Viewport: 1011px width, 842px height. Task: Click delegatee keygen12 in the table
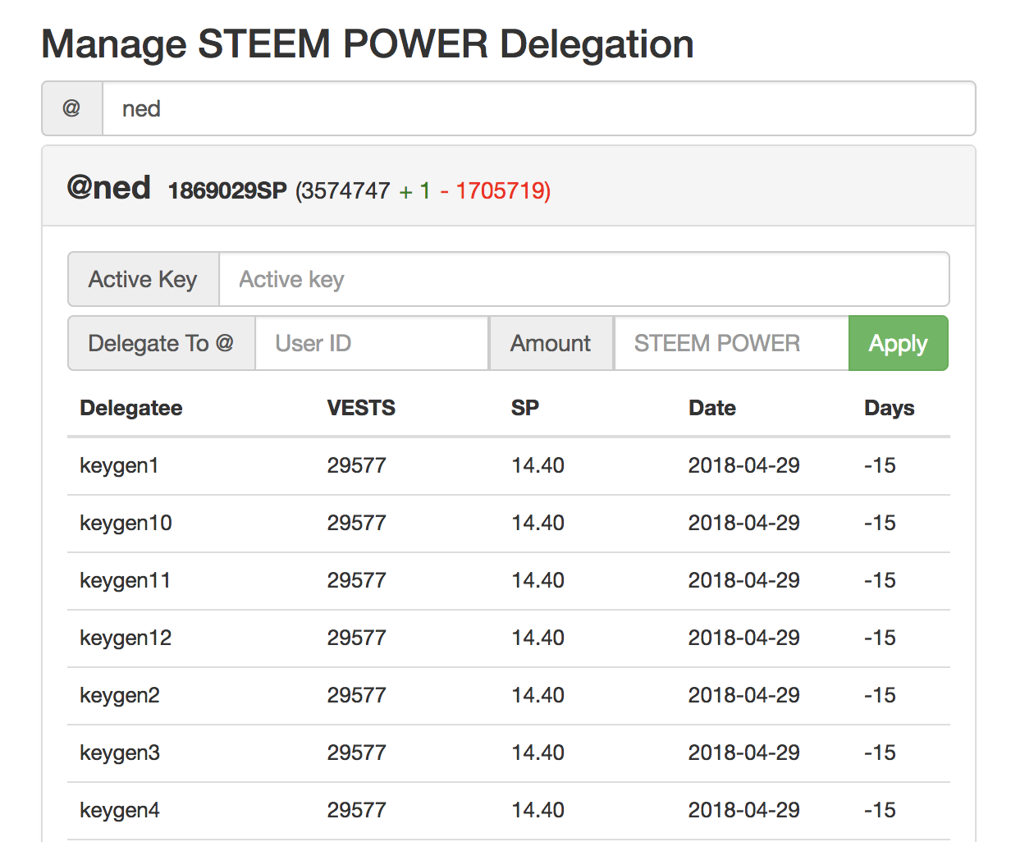pos(126,638)
